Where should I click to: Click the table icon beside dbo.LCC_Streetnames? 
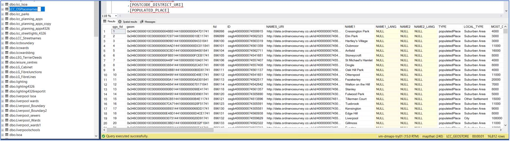coord(7,38)
